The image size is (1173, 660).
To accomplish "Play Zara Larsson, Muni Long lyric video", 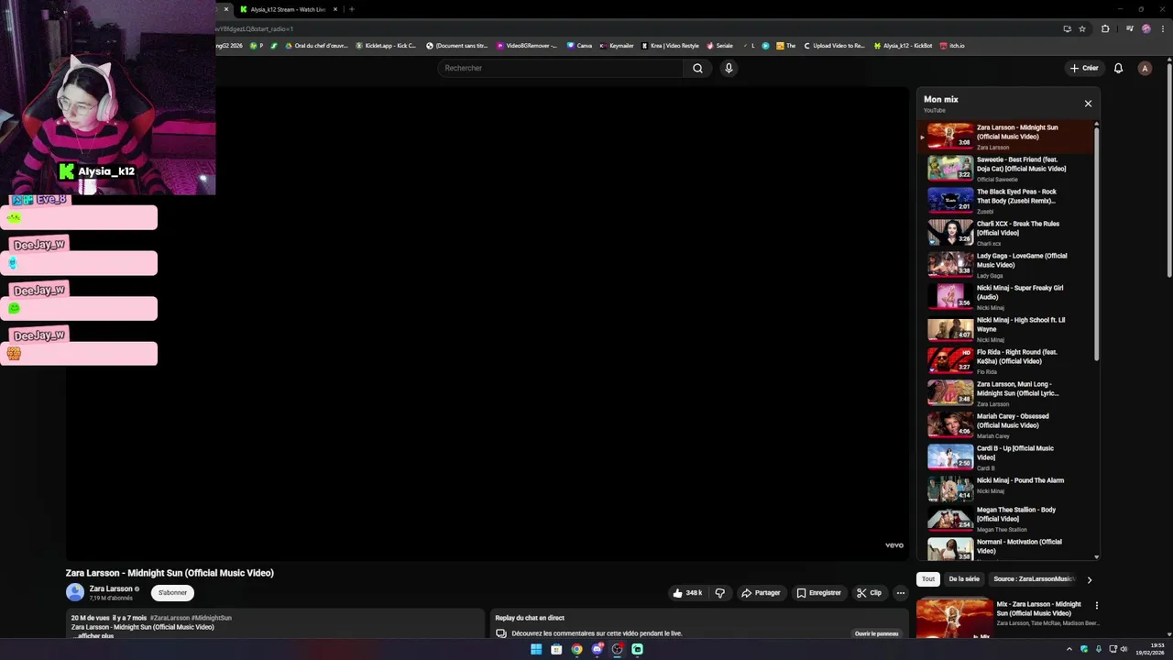I will pos(1008,393).
